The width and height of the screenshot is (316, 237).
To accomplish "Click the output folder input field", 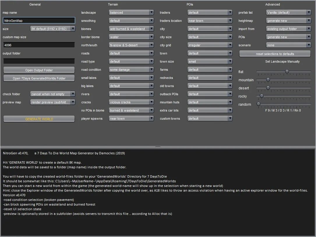I will (x=39, y=61).
